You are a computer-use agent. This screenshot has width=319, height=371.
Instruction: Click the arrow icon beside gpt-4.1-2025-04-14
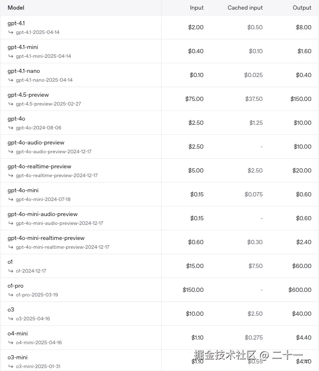10,32
